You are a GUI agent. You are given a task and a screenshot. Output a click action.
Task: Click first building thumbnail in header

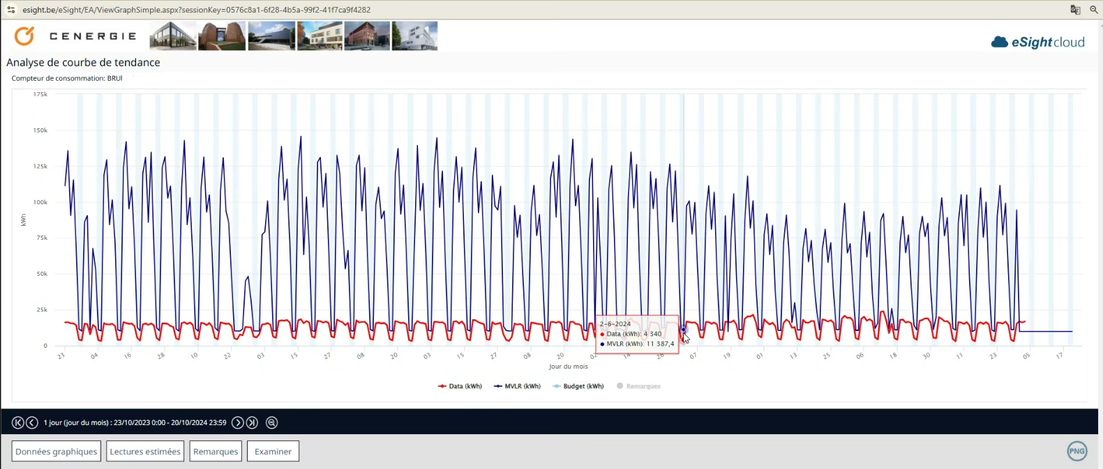coord(173,36)
